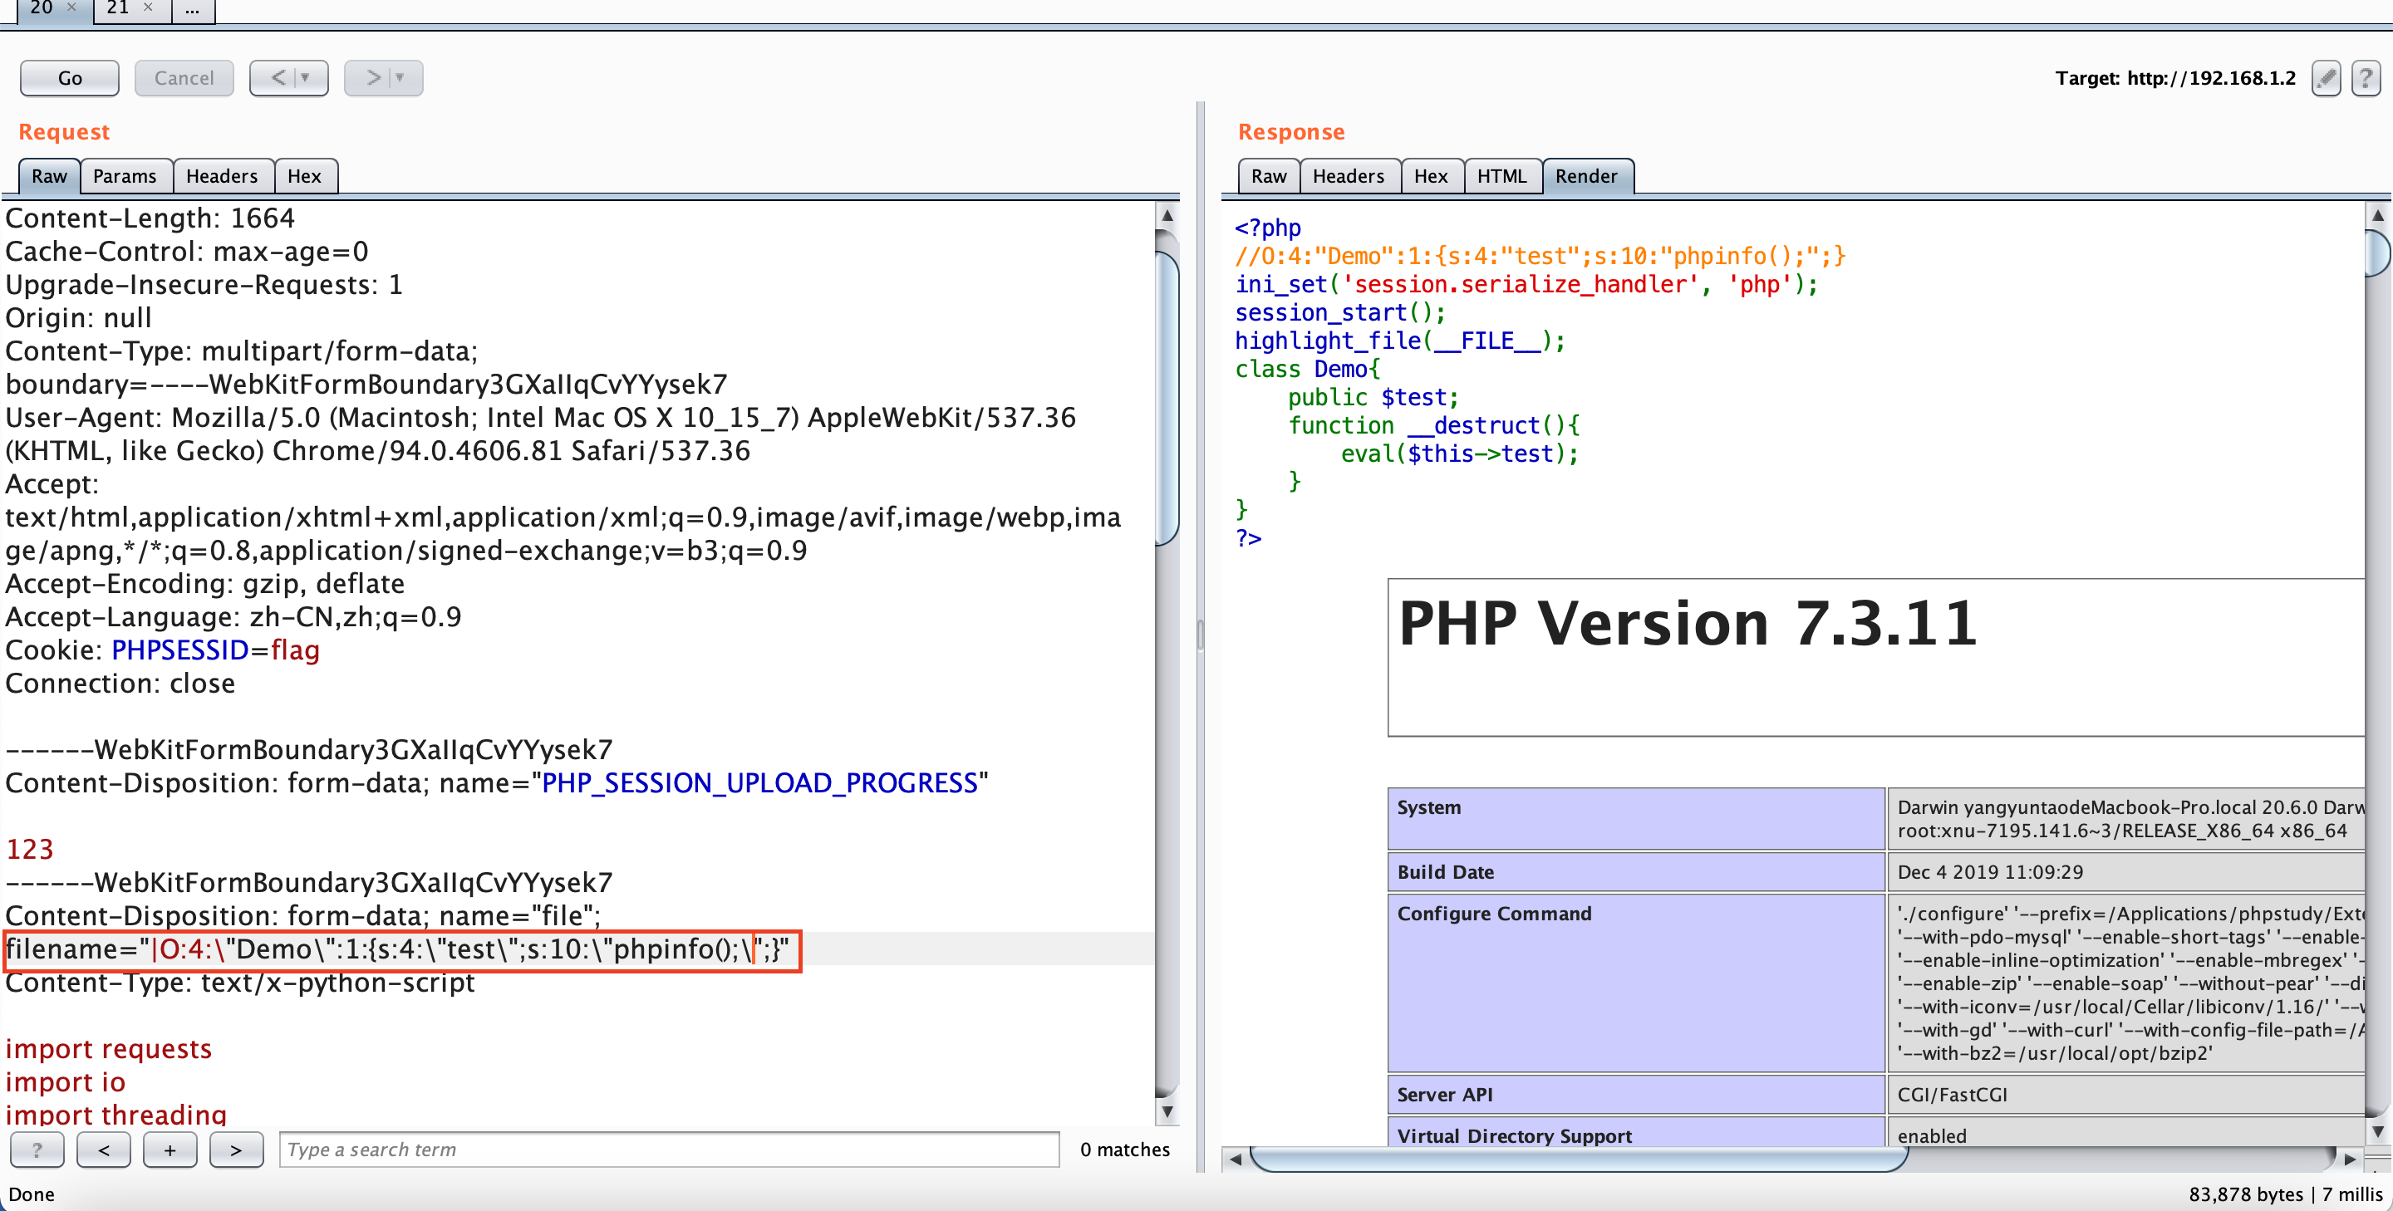Click the Go button to send request
2393x1211 pixels.
click(70, 78)
